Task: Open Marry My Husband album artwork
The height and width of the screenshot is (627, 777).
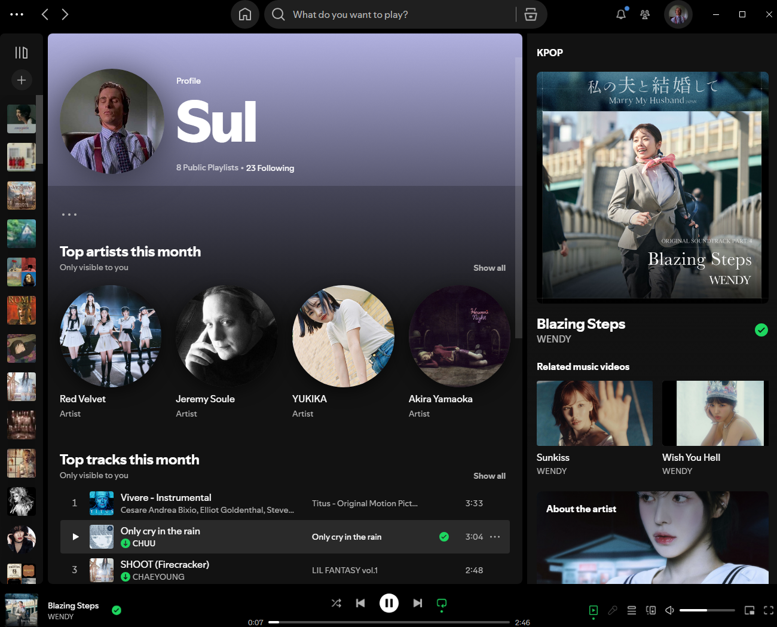Action: click(653, 188)
